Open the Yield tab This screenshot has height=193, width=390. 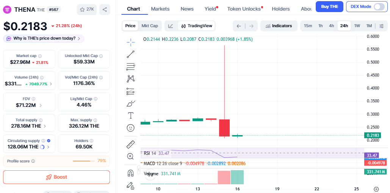[210, 9]
